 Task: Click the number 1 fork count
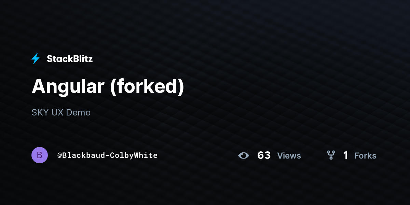tap(346, 155)
